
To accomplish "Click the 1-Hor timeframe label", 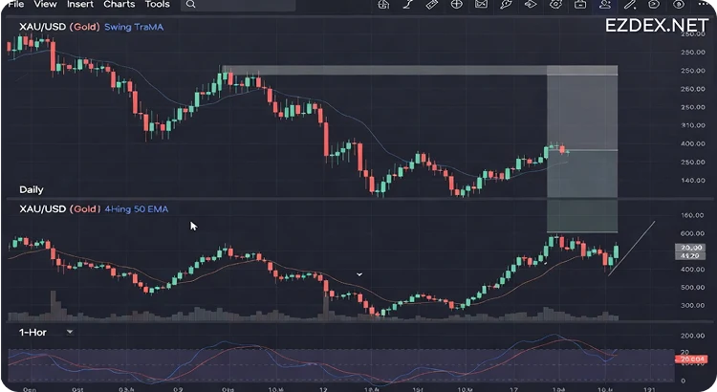I will tap(33, 332).
